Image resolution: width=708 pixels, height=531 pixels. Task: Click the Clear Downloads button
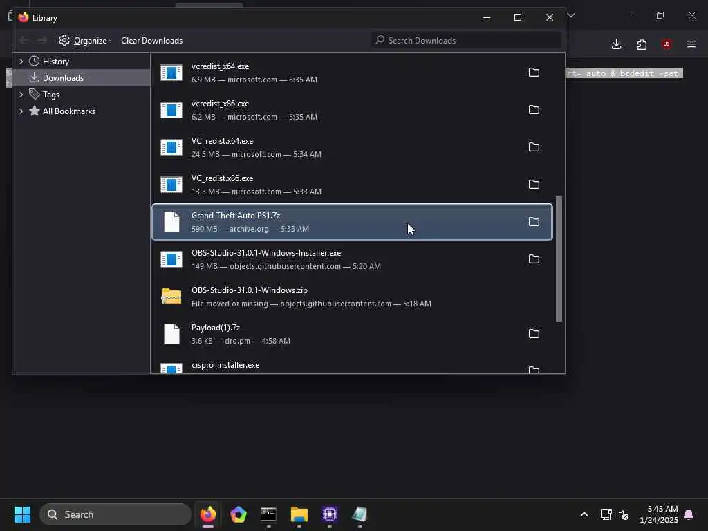pos(151,41)
